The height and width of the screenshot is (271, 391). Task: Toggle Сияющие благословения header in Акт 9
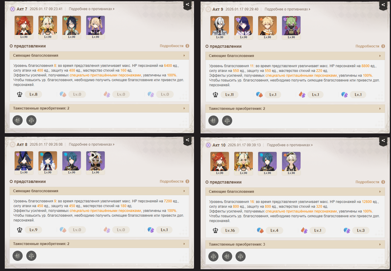pyautogui.click(x=295, y=56)
